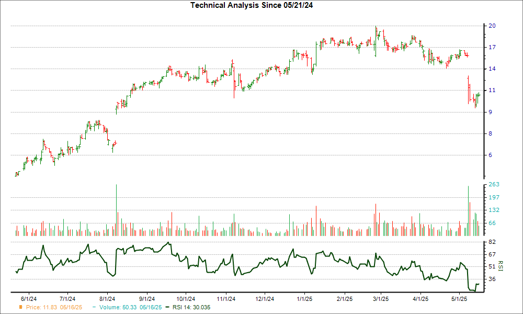Screen dimensions: 523x314
Task: Click the 6/1/24 date label on the x-axis
Action: point(29,299)
